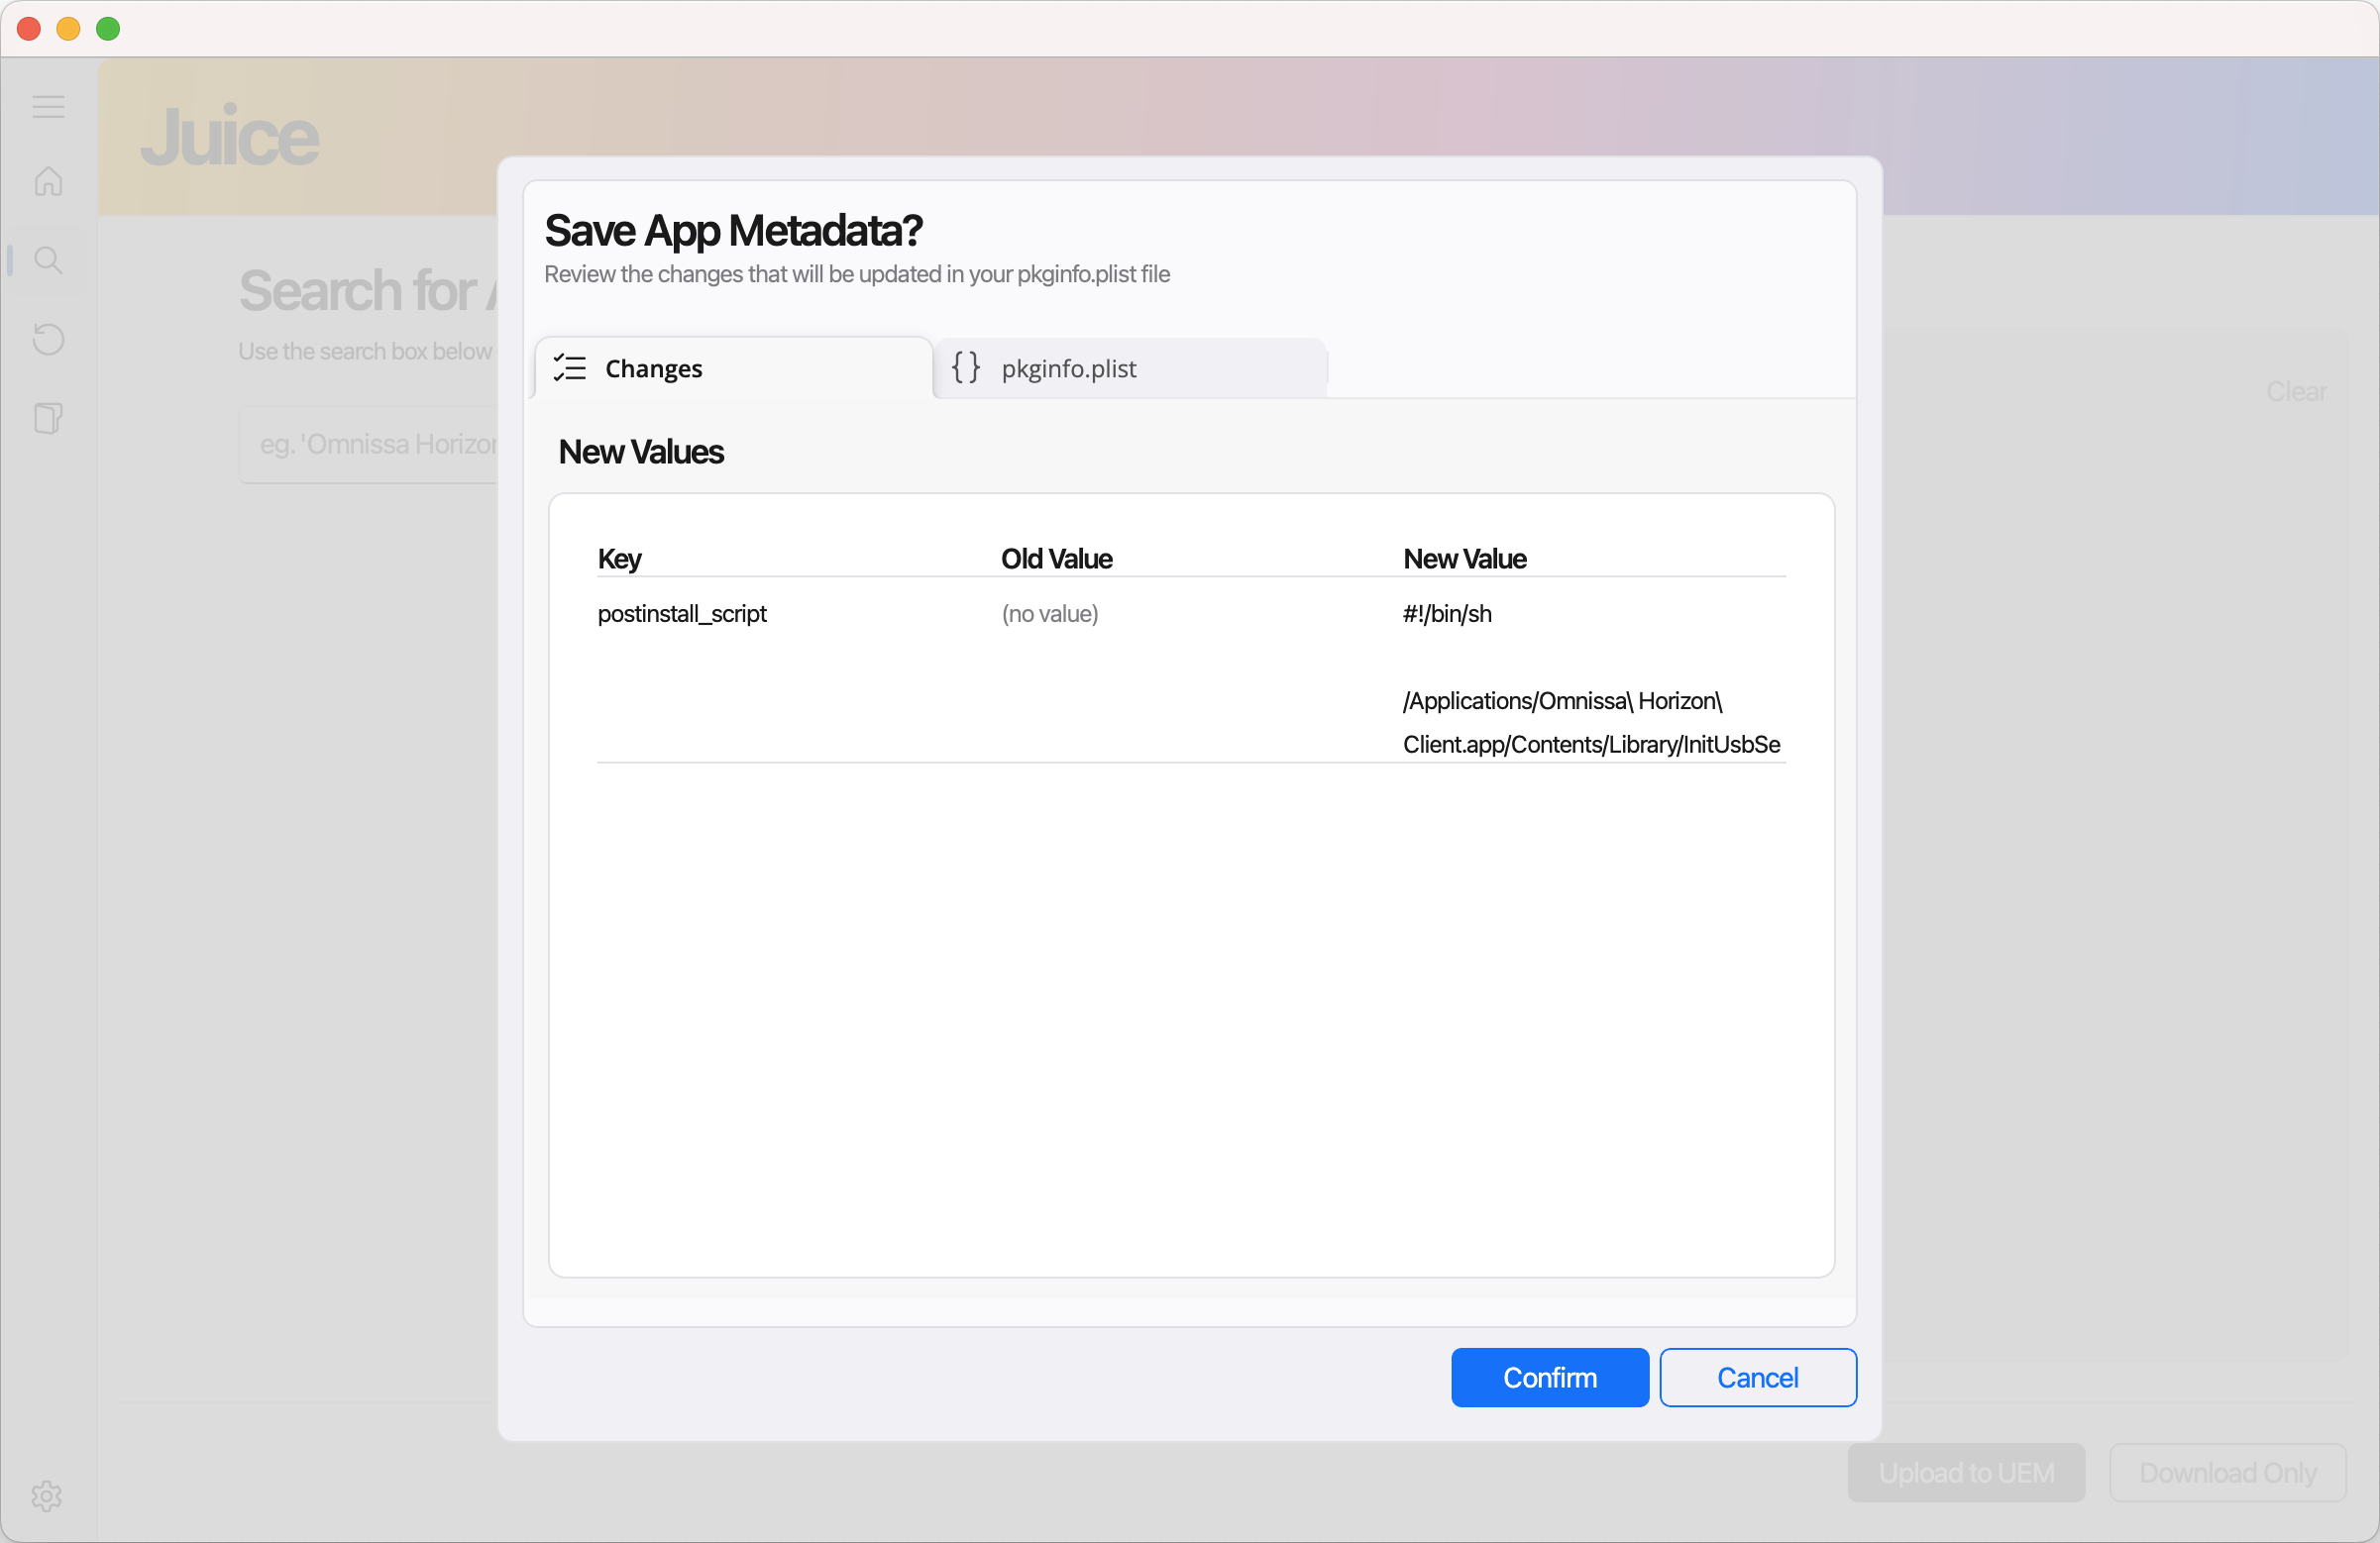
Task: Open the Home icon in sidebar
Action: point(48,182)
